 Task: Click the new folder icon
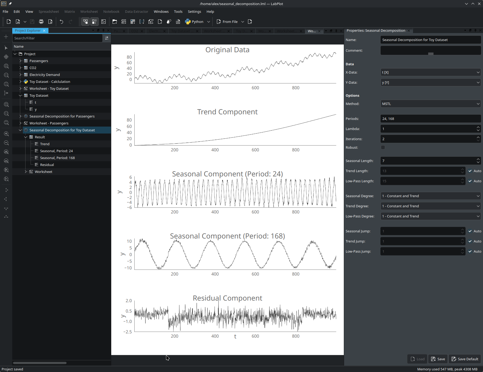(115, 22)
